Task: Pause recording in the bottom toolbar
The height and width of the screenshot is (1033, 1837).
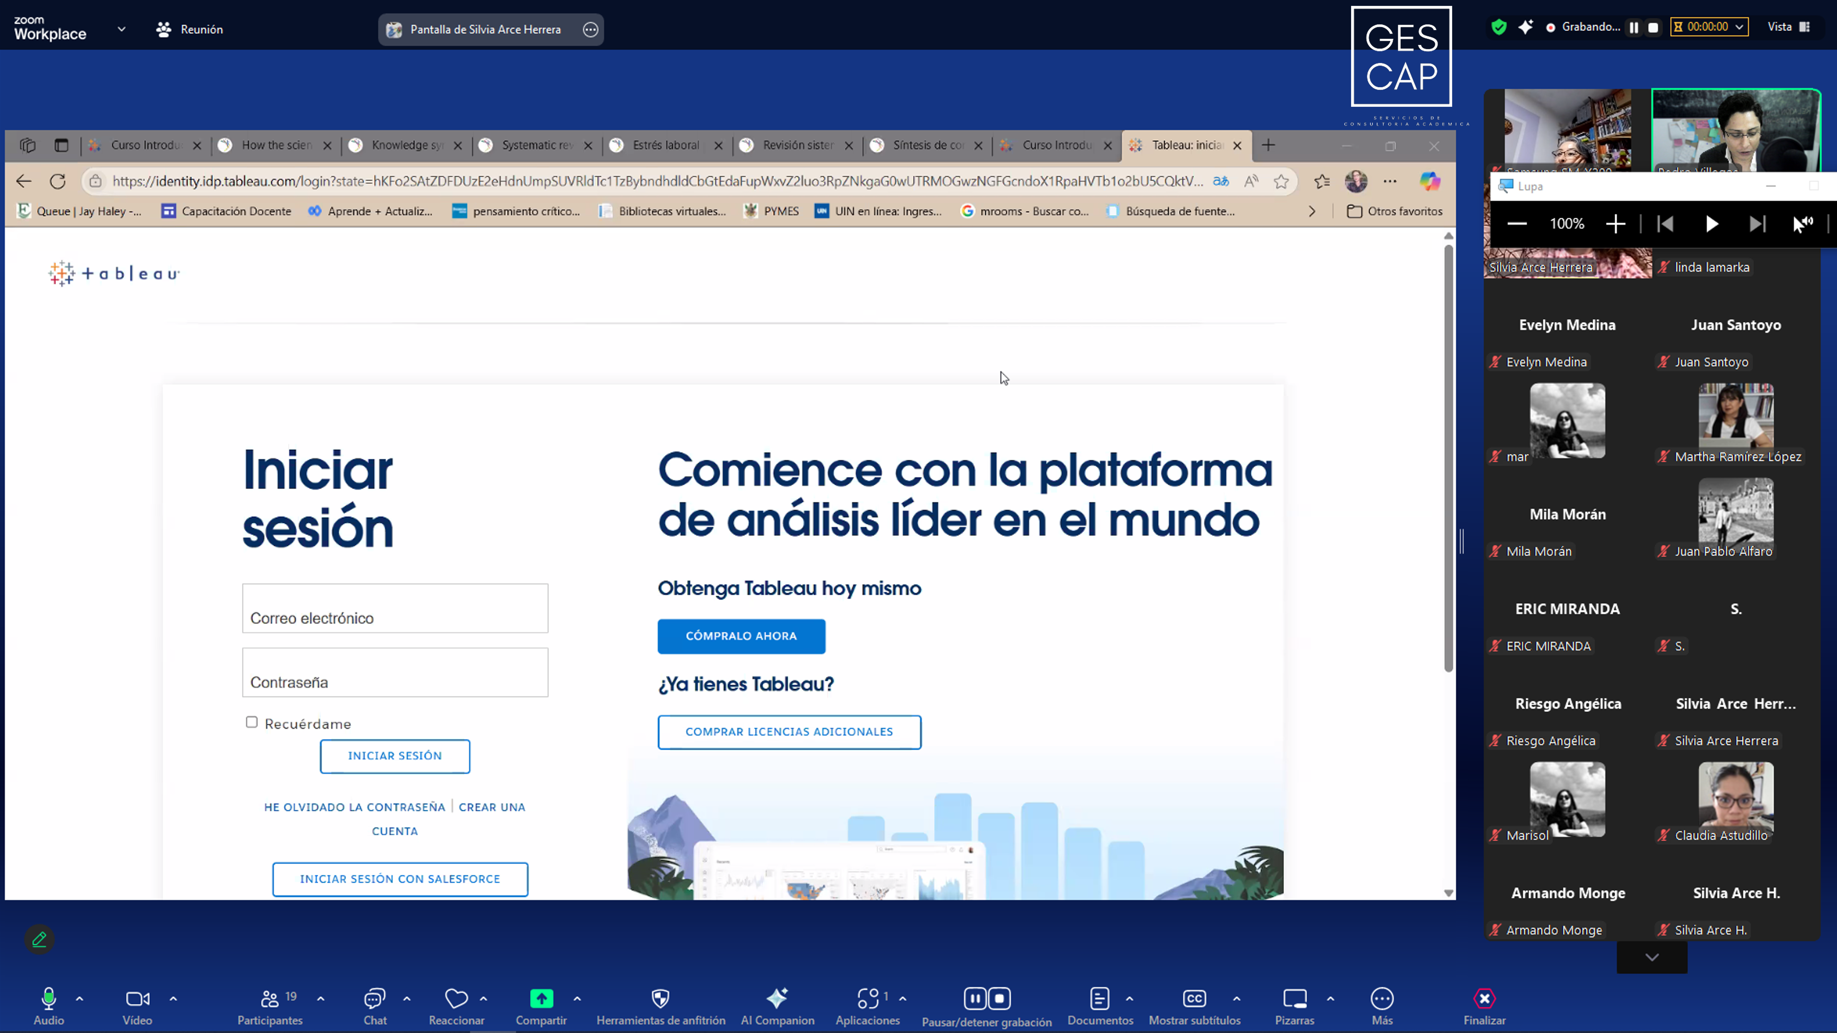Action: click(x=975, y=999)
